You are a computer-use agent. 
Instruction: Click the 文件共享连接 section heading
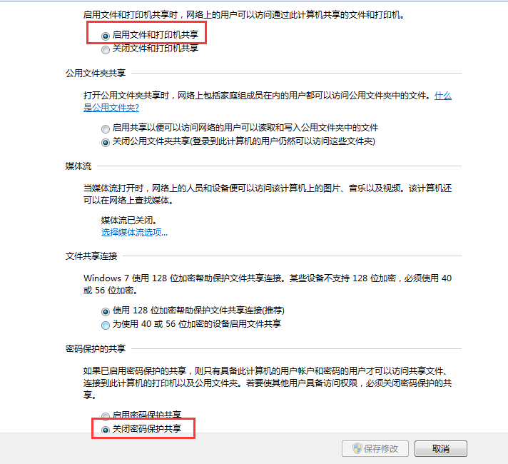click(91, 256)
